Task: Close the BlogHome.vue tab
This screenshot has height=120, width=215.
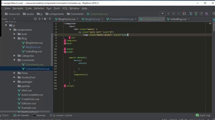Action: 78,19
